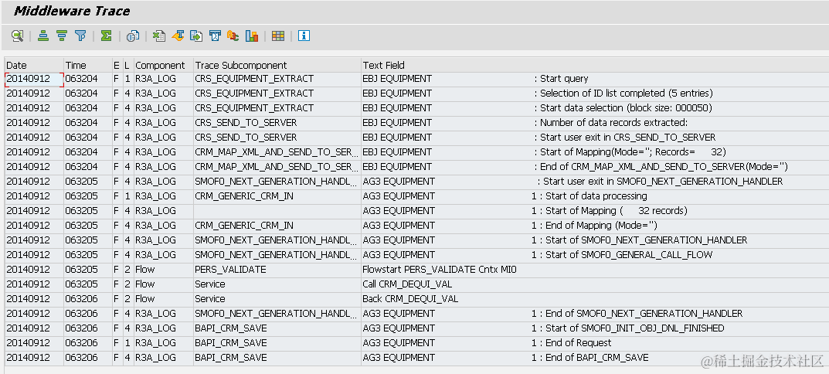
Task: Click the Mail Recipient icon
Action: (x=215, y=36)
